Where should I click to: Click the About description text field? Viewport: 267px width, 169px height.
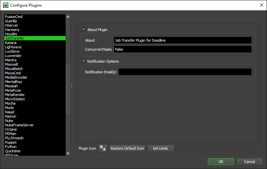pyautogui.click(x=182, y=40)
